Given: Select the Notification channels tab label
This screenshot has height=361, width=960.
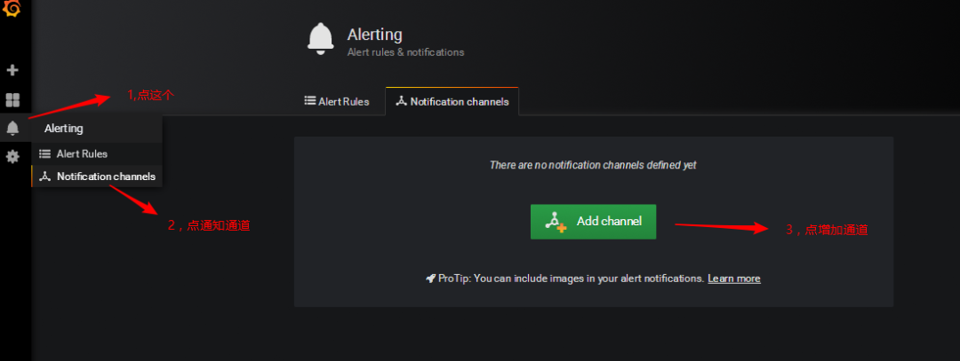Looking at the screenshot, I should [x=460, y=101].
